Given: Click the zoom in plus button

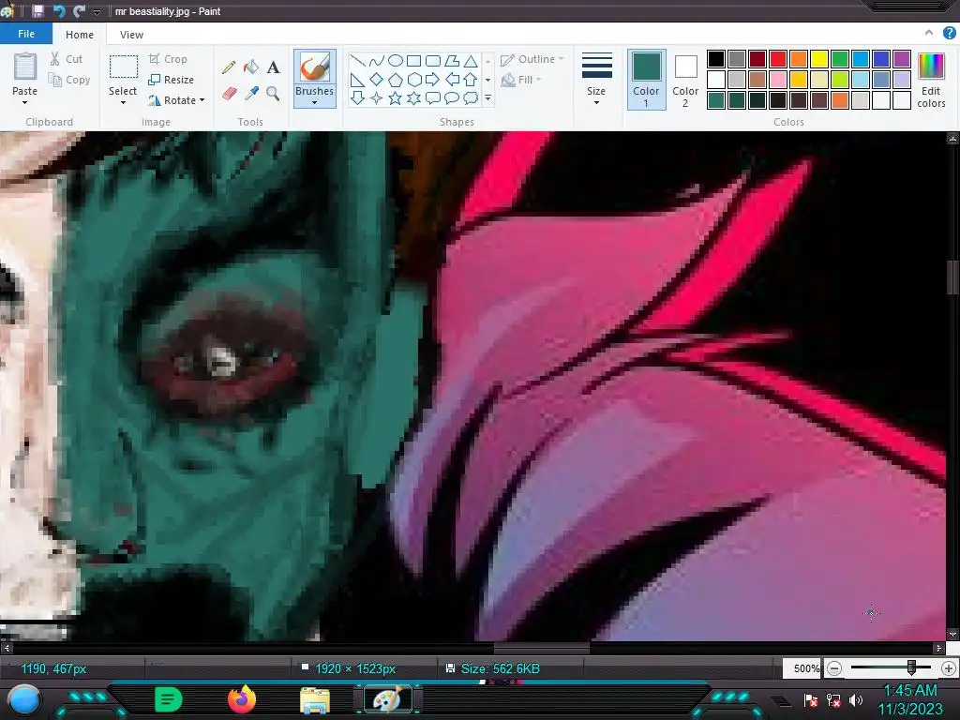Looking at the screenshot, I should click(x=949, y=668).
